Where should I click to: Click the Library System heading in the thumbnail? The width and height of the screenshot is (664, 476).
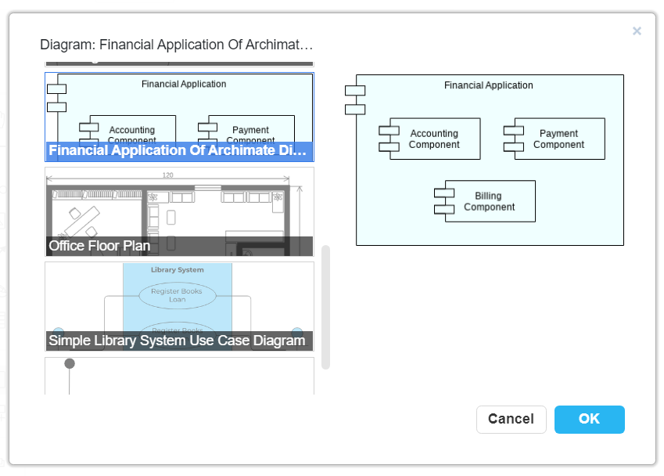click(x=177, y=270)
